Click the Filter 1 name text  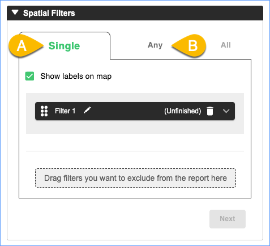[65, 111]
